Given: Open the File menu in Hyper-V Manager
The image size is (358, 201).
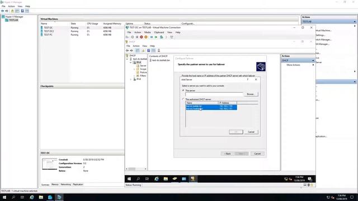Looking at the screenshot, I should click(x=3, y=6).
